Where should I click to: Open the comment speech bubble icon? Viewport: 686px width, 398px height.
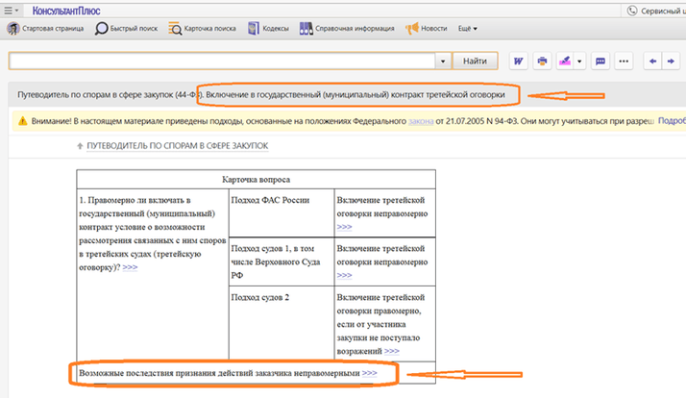(x=600, y=61)
